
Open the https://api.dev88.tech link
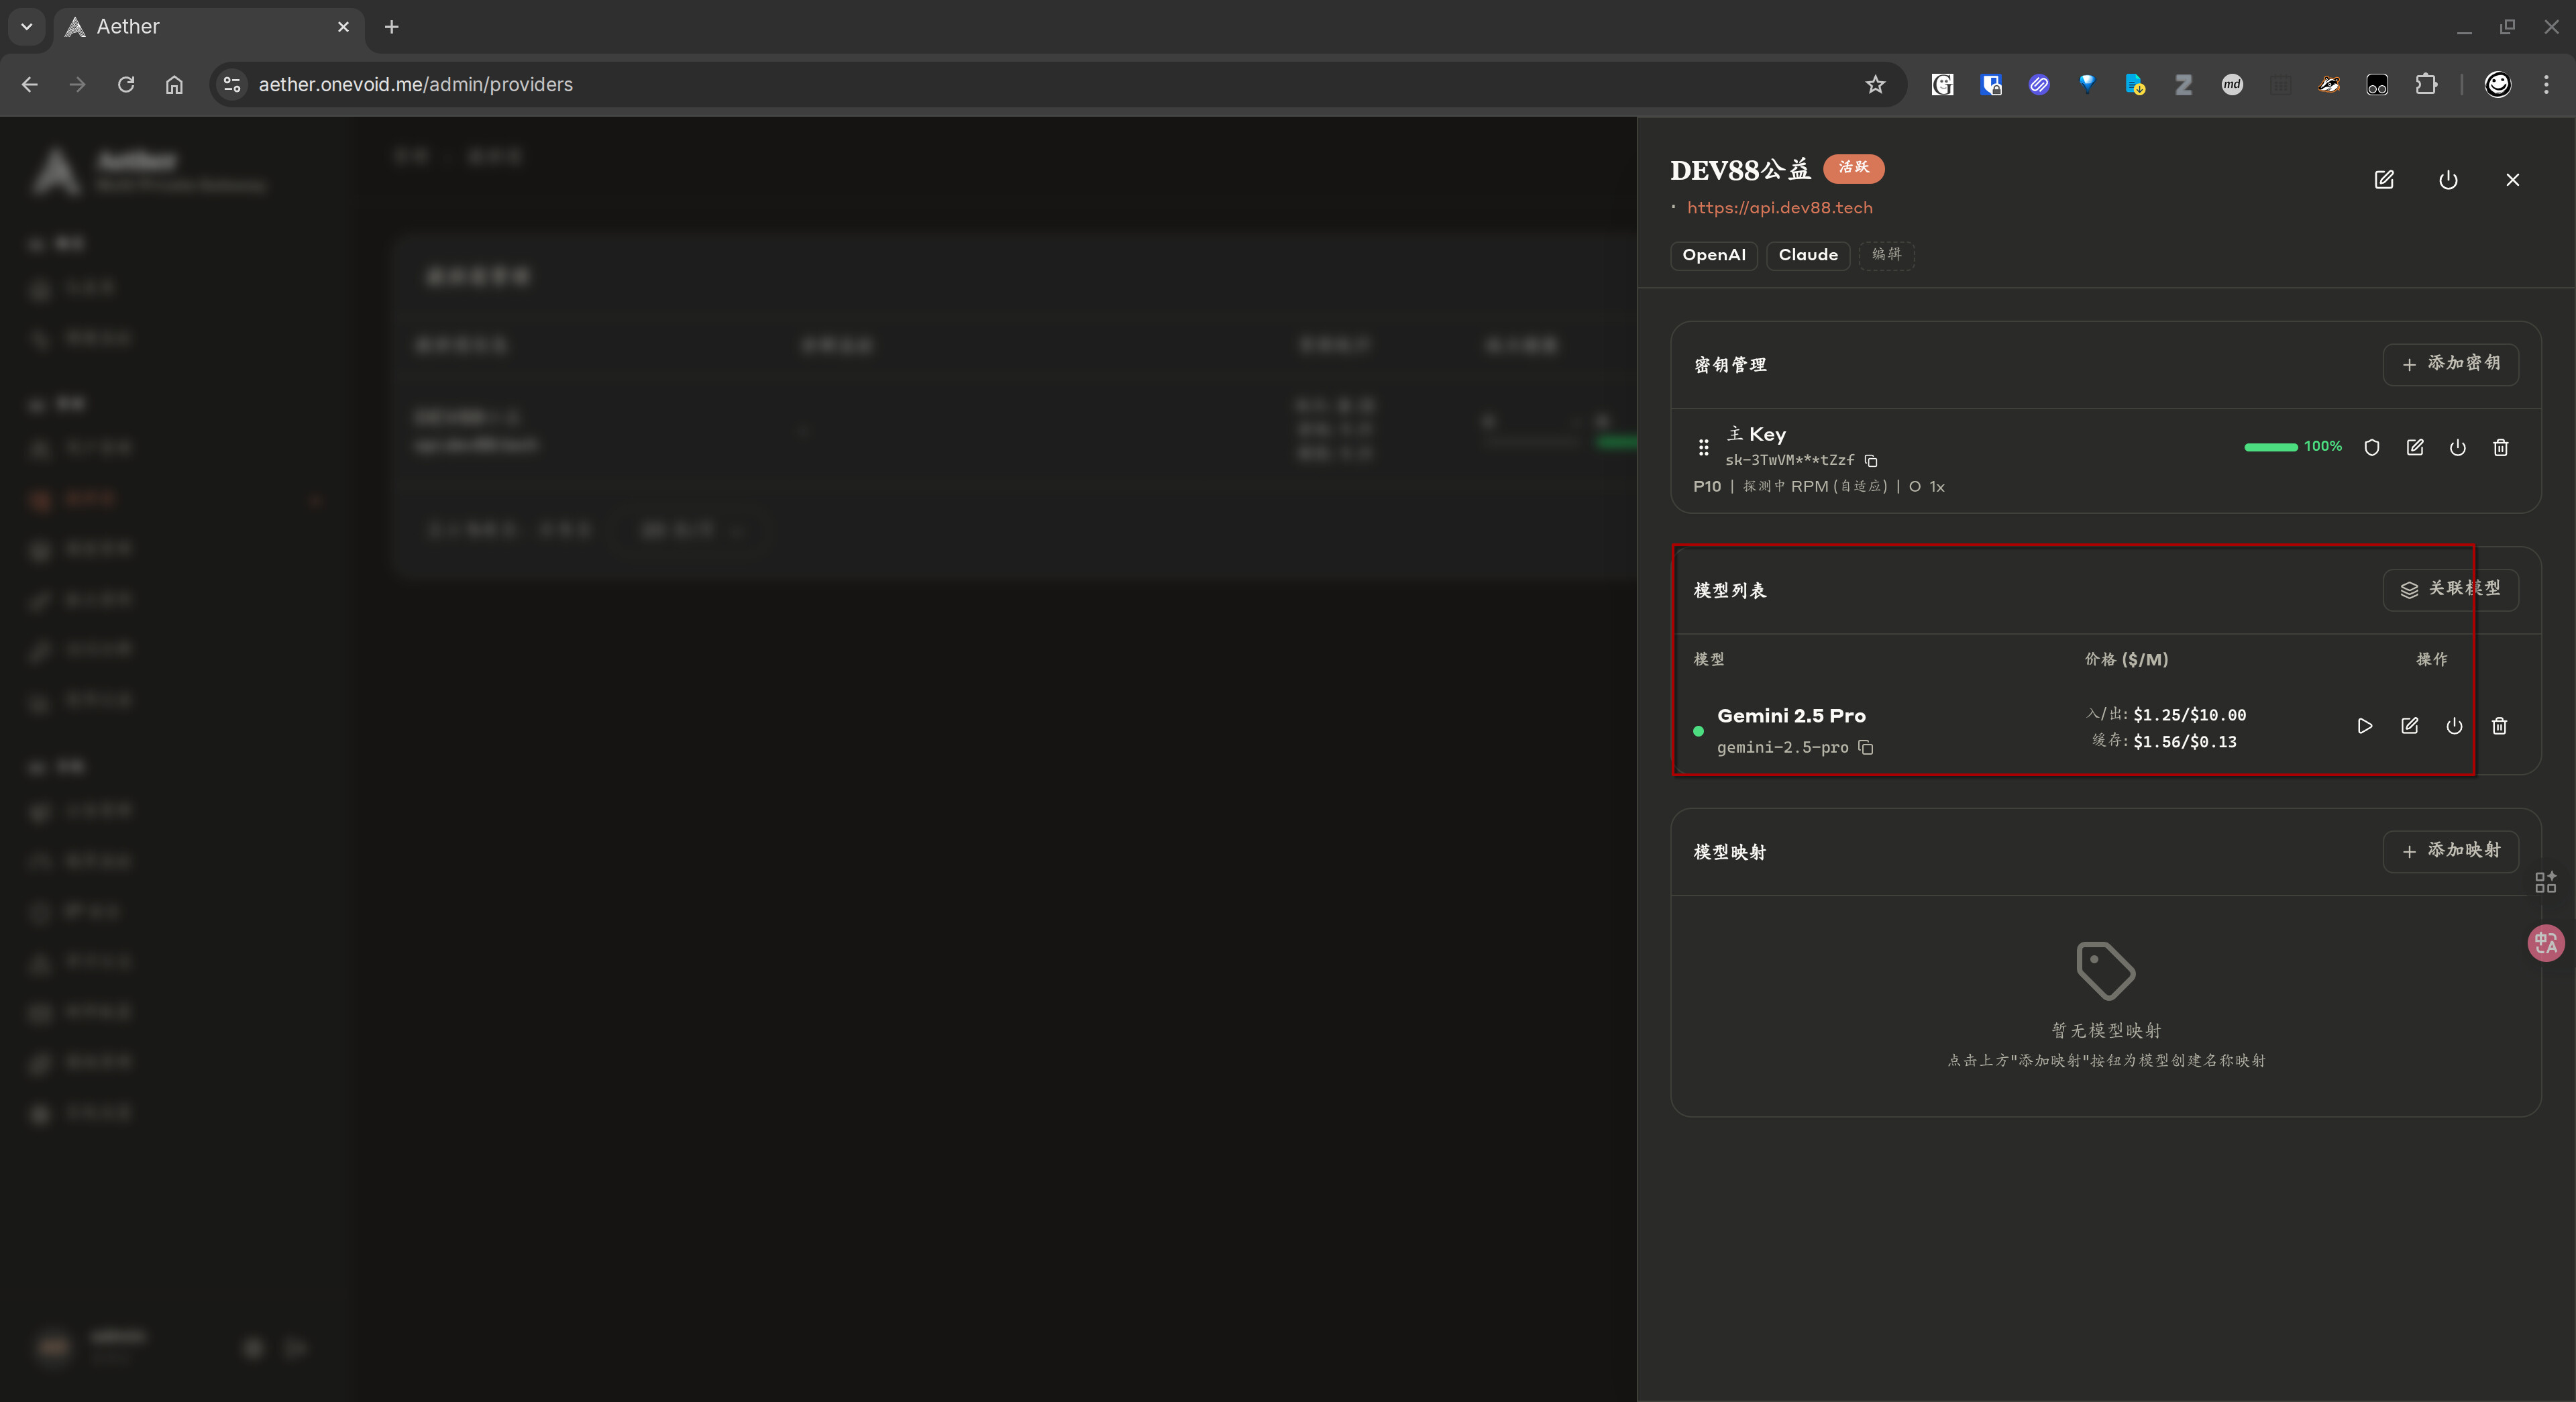pyautogui.click(x=1779, y=208)
